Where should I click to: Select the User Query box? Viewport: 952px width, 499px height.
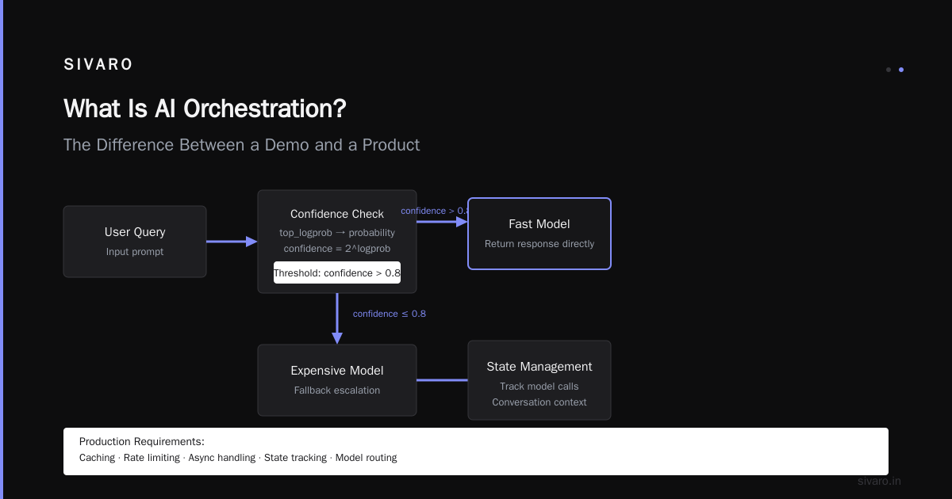pos(135,242)
